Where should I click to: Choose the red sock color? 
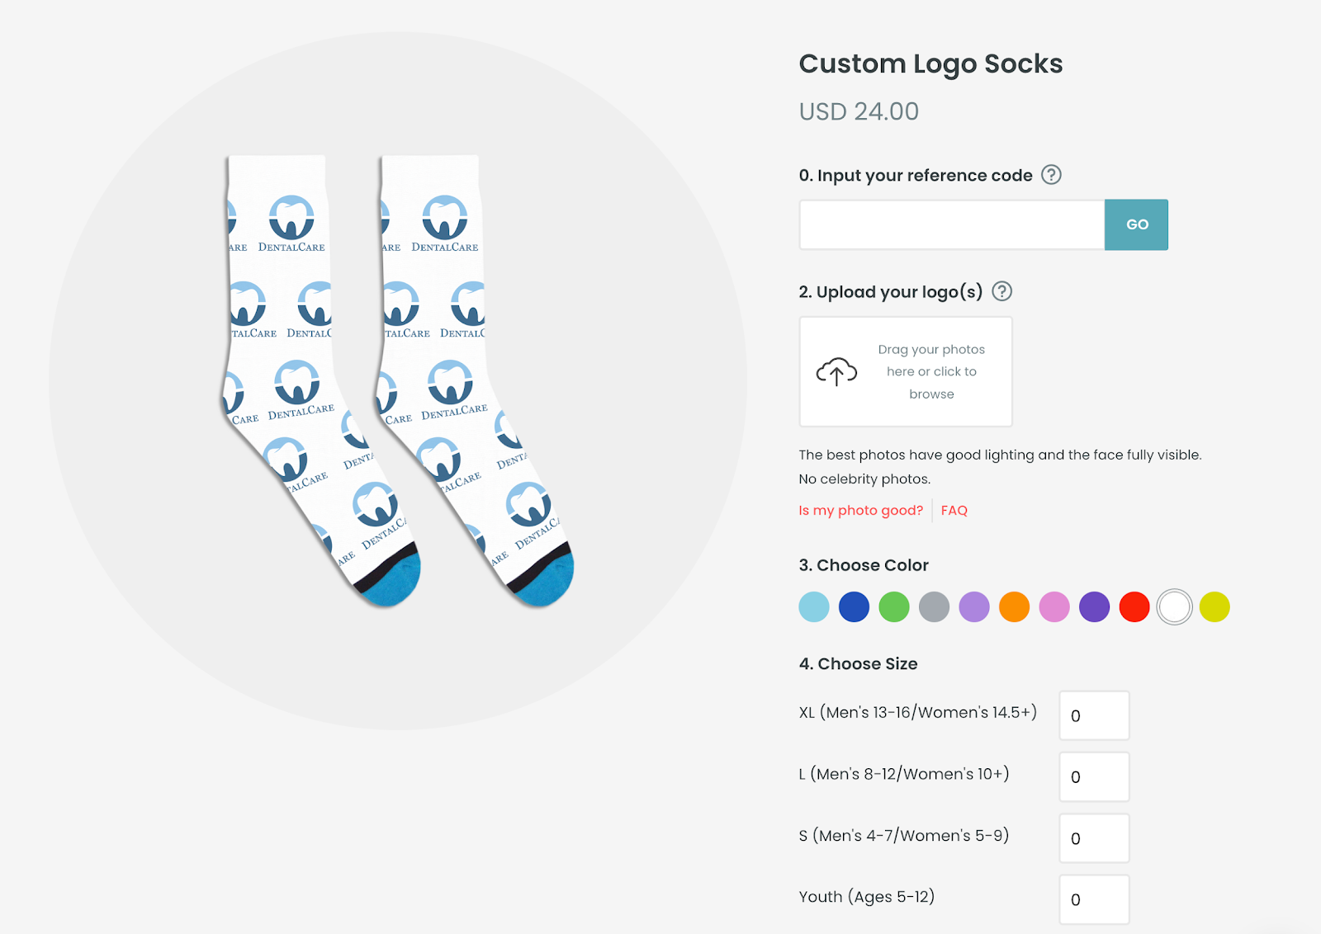click(x=1134, y=606)
